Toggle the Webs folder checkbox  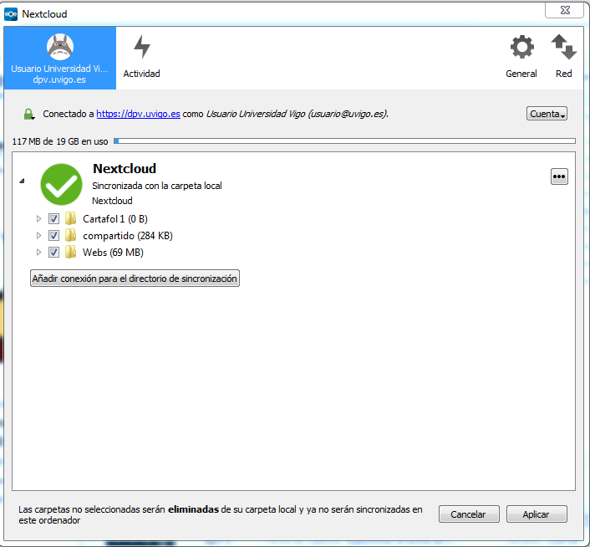pos(53,253)
